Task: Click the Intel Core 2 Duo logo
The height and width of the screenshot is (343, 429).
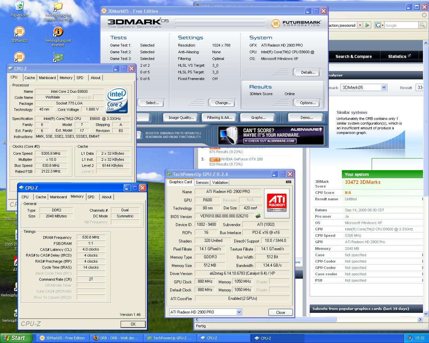Action: 117,100
